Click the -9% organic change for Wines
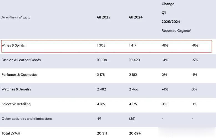 click(195, 46)
